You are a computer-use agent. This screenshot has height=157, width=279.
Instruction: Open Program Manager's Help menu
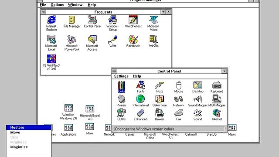(92, 5)
